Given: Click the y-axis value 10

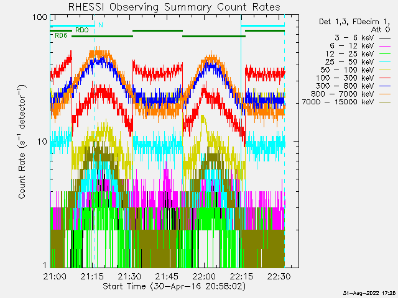Looking at the screenshot, I should click(x=42, y=142).
